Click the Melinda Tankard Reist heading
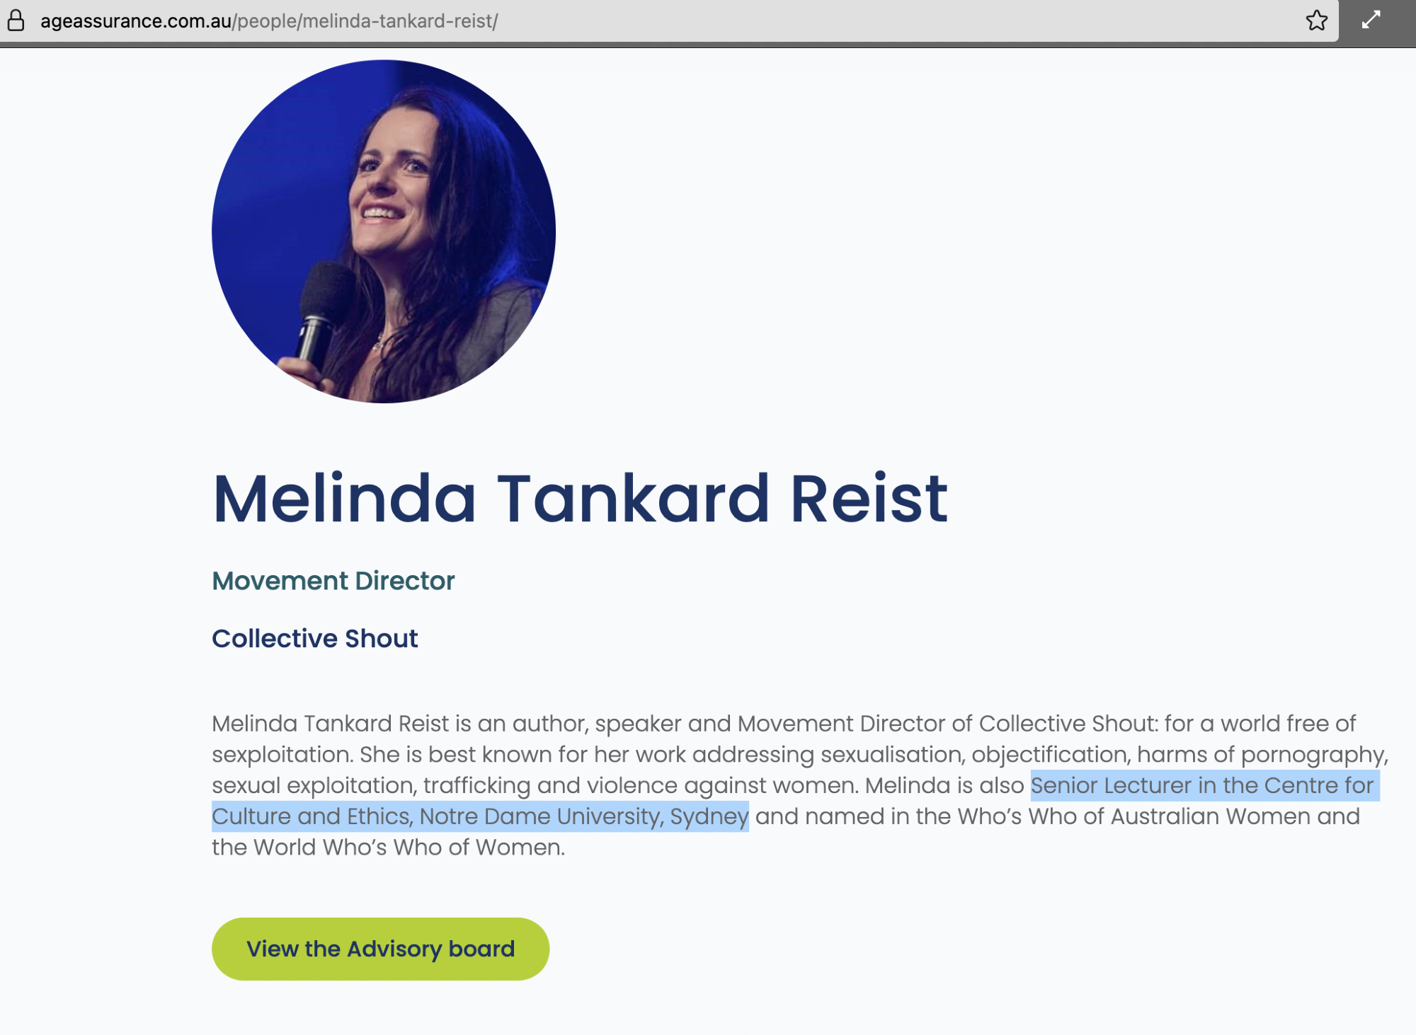 click(x=580, y=499)
